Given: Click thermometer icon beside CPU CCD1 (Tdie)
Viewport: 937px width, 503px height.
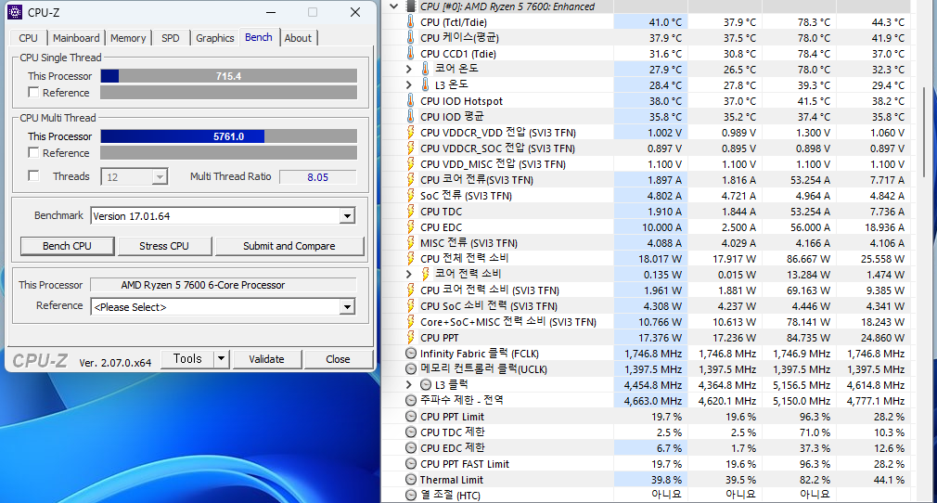Looking at the screenshot, I should (411, 54).
